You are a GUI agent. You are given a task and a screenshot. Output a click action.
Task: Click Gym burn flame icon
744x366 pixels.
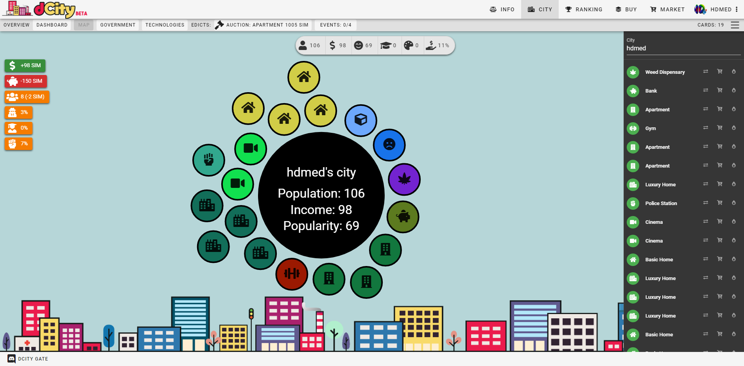pyautogui.click(x=734, y=128)
